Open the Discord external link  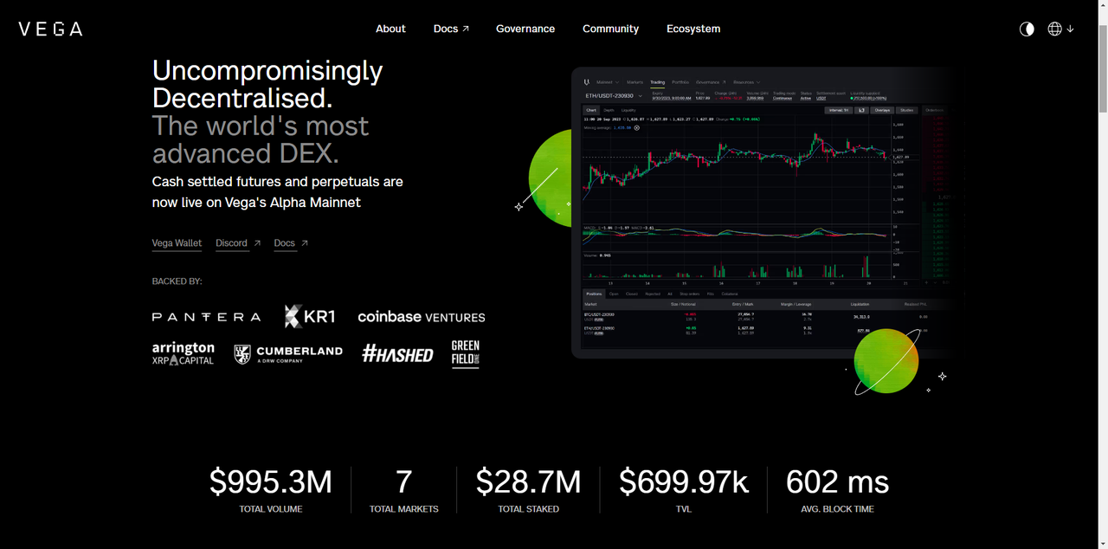(237, 243)
